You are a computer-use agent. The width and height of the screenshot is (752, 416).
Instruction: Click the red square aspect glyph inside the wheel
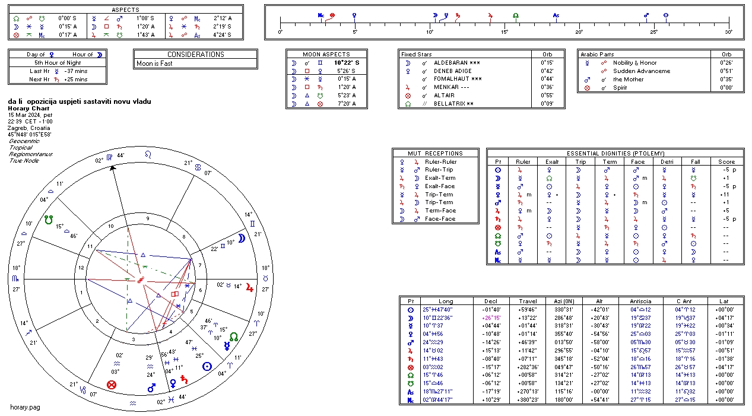[x=175, y=294]
